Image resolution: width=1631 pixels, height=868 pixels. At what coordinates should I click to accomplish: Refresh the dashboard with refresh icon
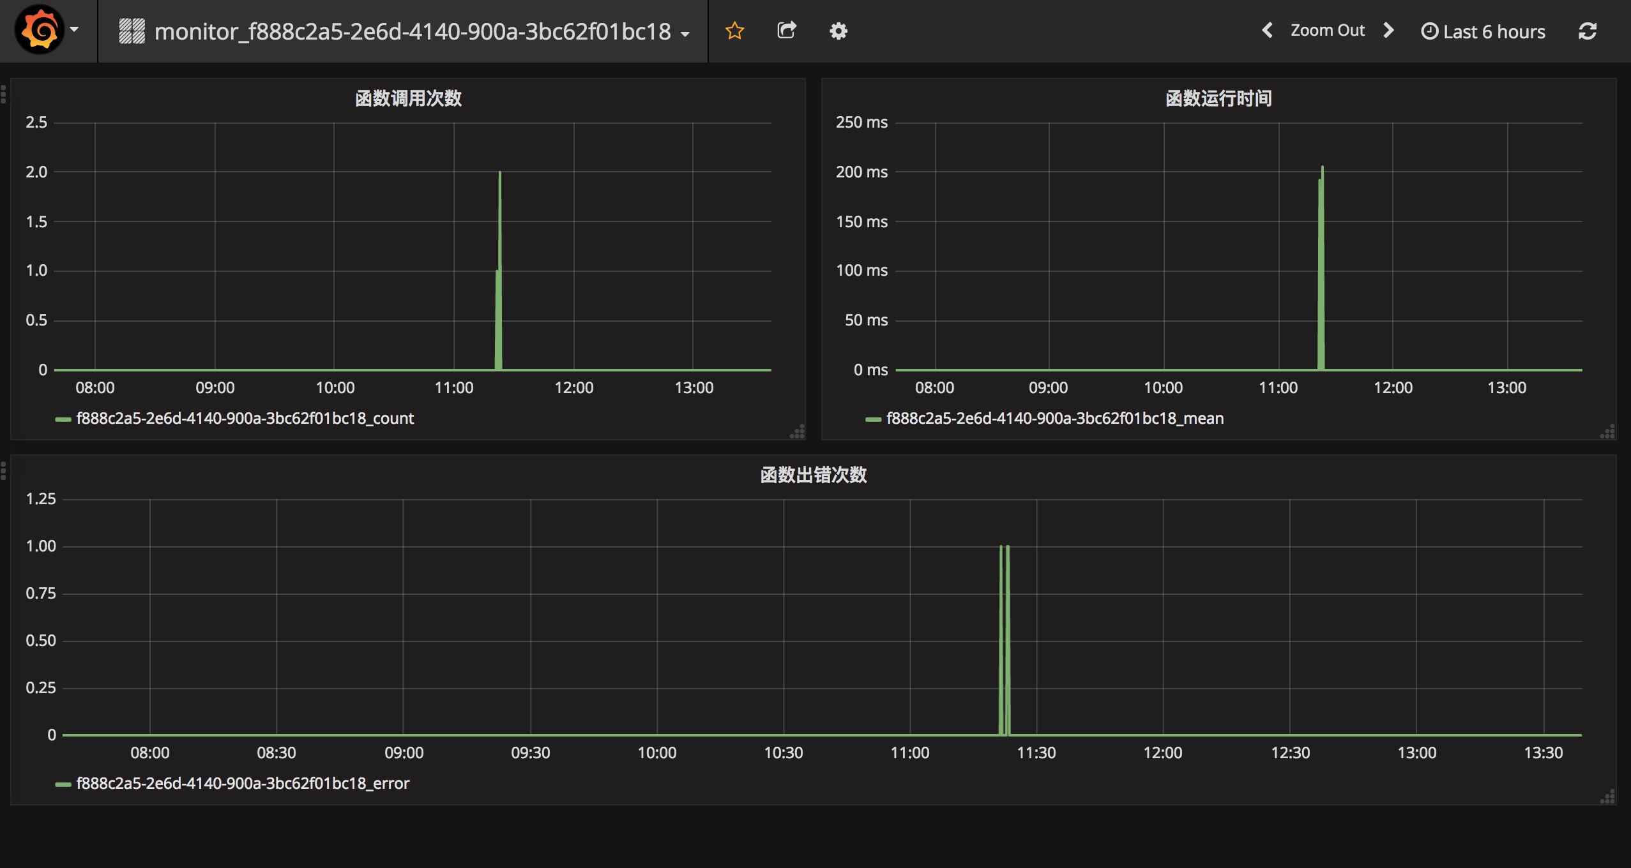[x=1588, y=31]
